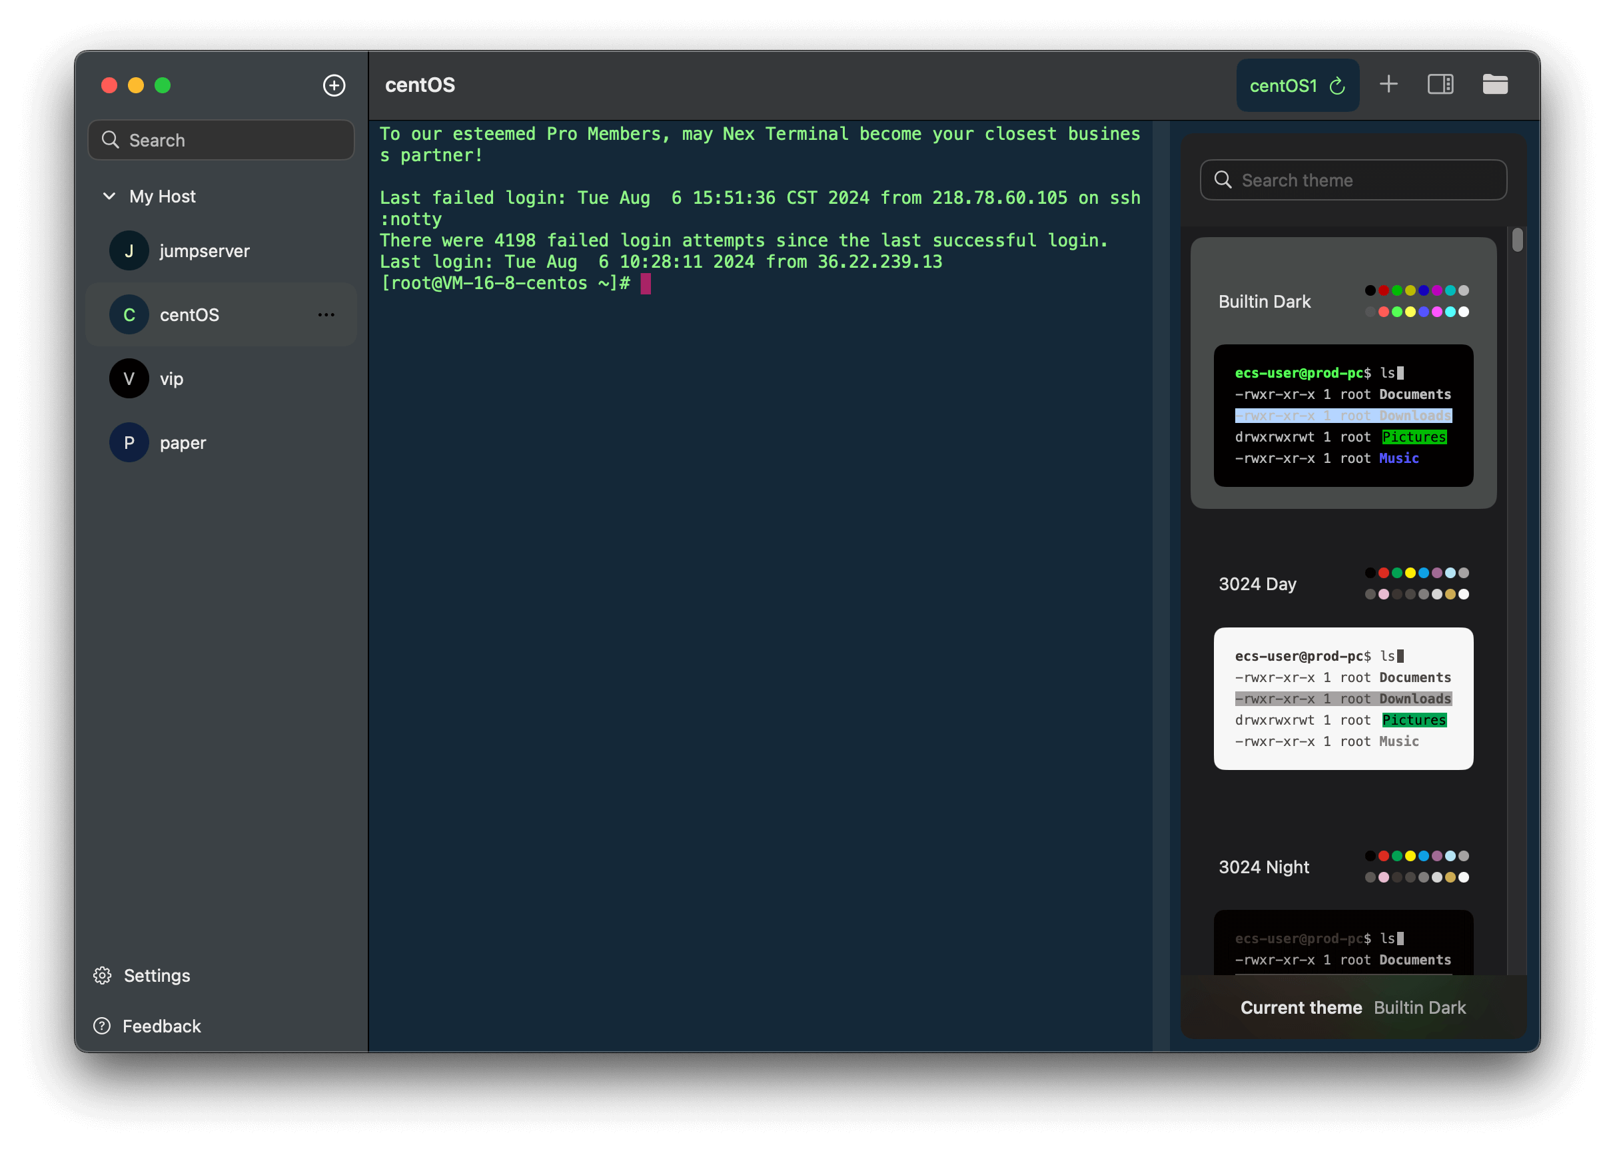This screenshot has height=1151, width=1615.
Task: Click the magnifier icon in theme search
Action: (x=1223, y=179)
